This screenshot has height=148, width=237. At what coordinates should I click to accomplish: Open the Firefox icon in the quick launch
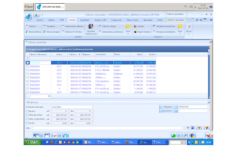coord(52,142)
